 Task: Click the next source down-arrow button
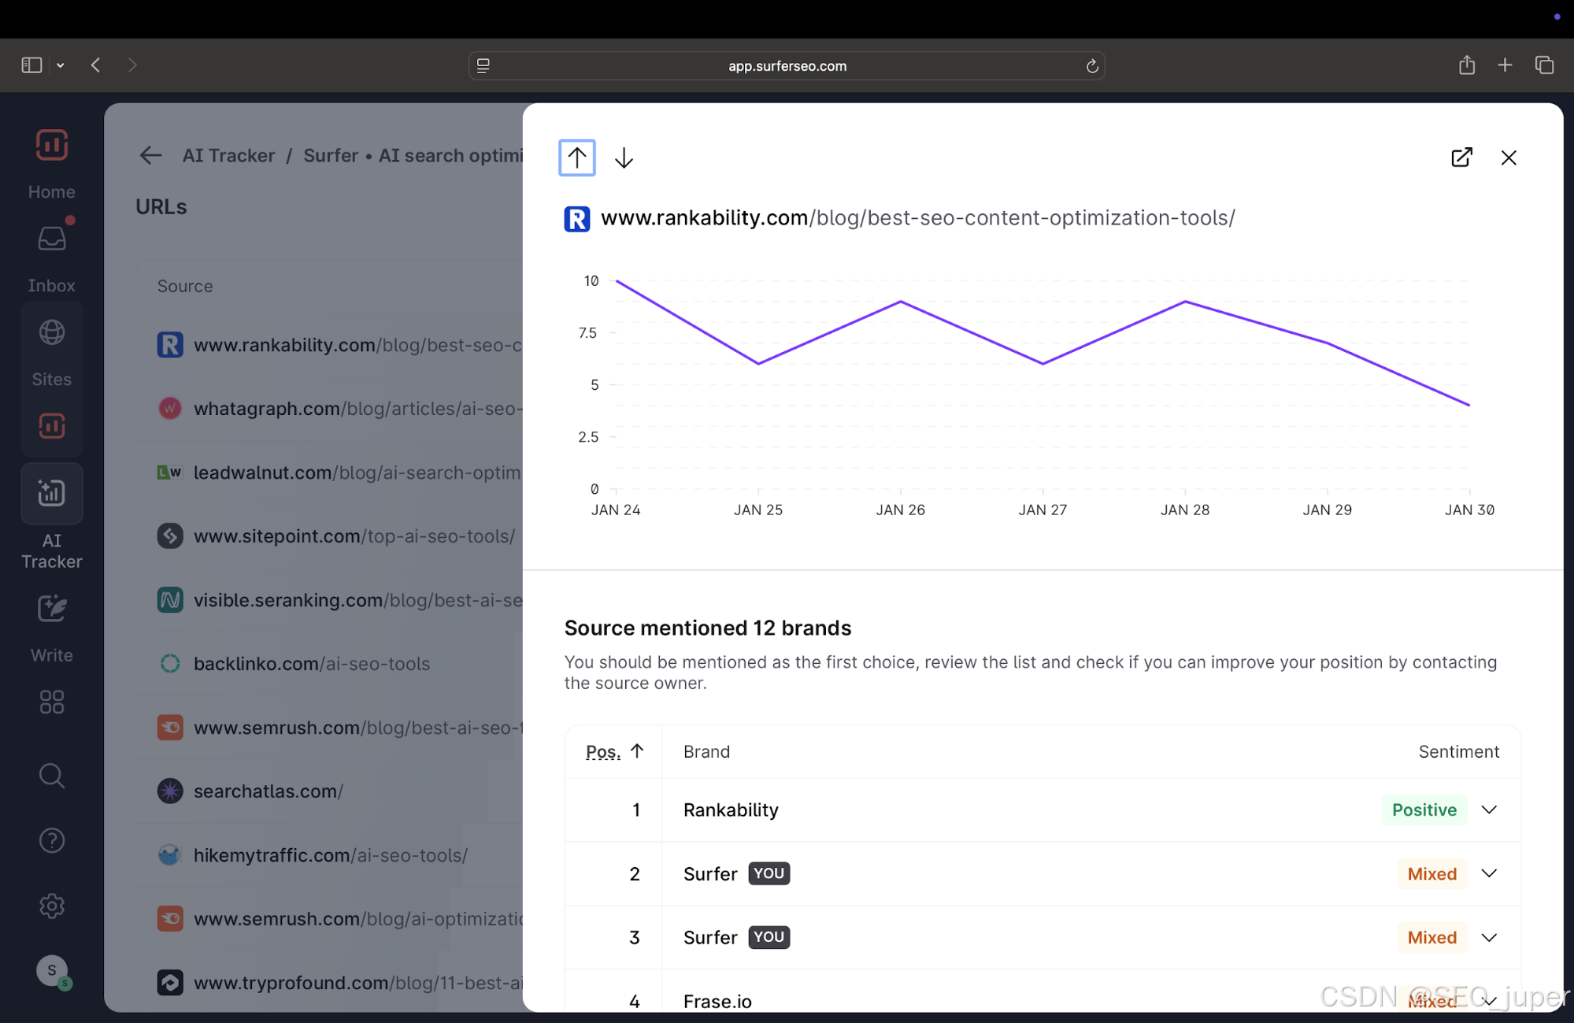[624, 158]
